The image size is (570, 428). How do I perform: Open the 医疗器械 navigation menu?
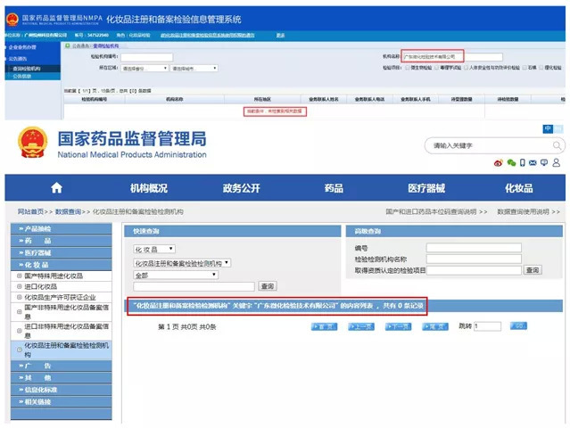tap(426, 188)
